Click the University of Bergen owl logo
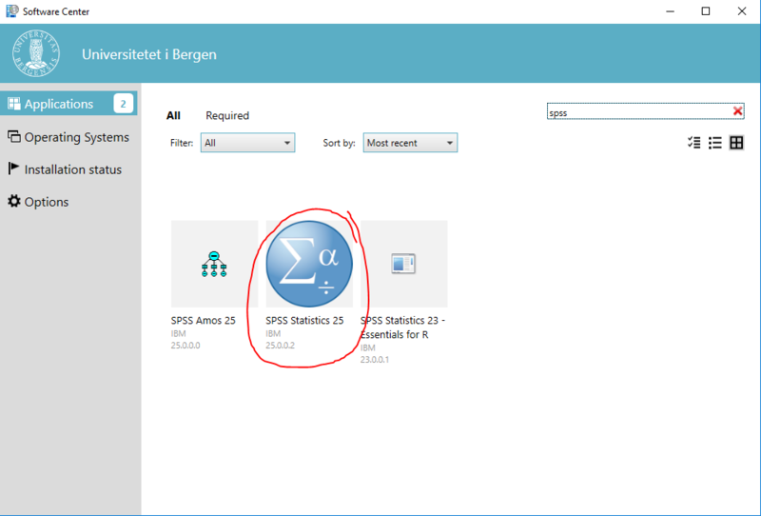Viewport: 761px width, 516px height. coord(36,53)
